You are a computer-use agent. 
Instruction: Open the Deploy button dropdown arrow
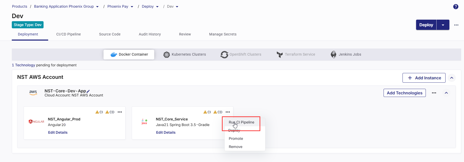[443, 25]
